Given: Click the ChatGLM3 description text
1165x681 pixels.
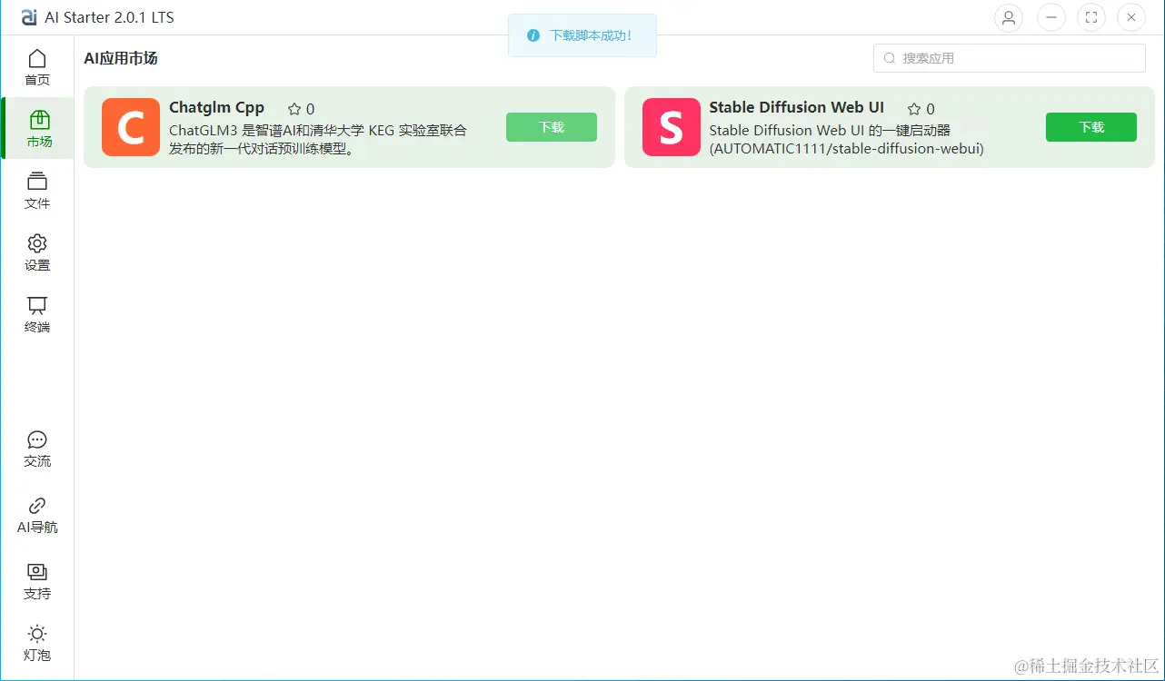Looking at the screenshot, I should pos(318,139).
